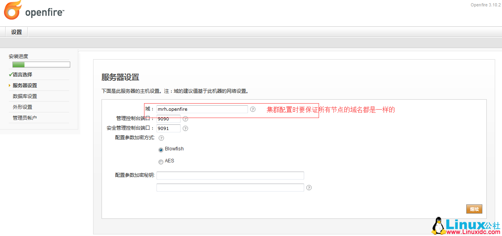Viewport: 502px width, 236px height.
Task: Click help icon next to 管理控制台端口
Action: tap(185, 118)
